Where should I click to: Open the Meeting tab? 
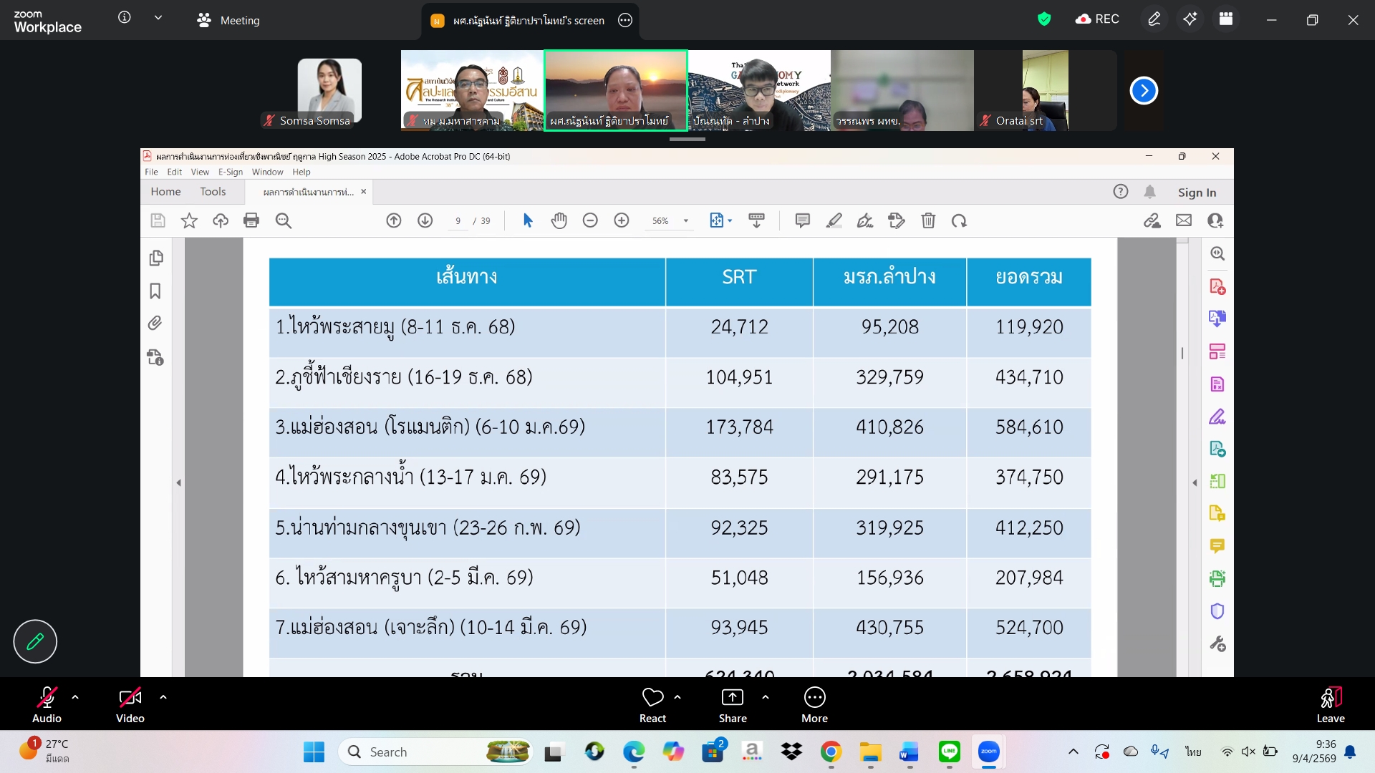[228, 21]
